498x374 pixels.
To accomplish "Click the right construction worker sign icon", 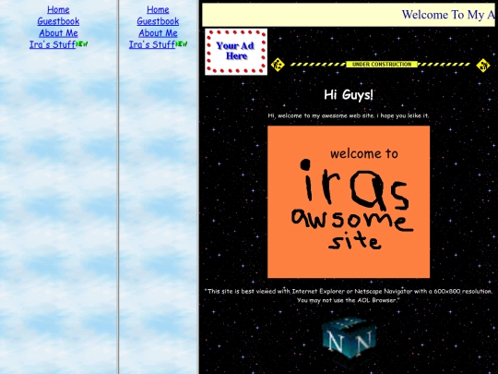I will point(483,66).
